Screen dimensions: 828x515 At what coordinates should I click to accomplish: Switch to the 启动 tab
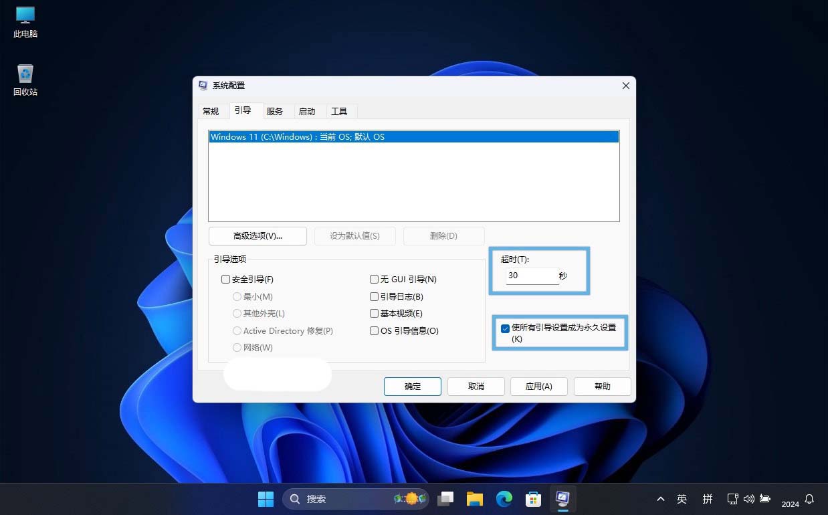pyautogui.click(x=307, y=112)
